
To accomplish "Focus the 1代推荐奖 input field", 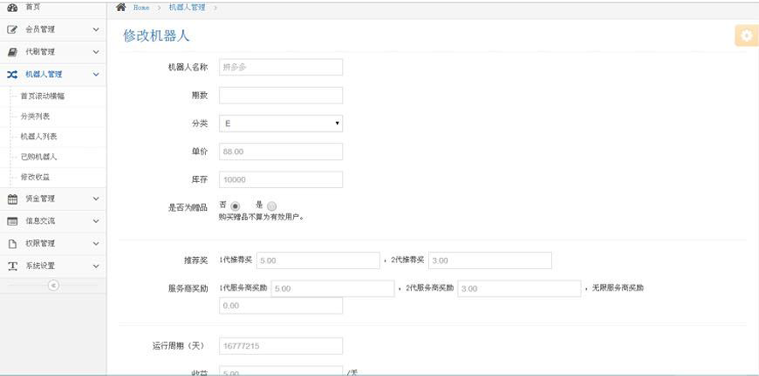I will coord(318,261).
